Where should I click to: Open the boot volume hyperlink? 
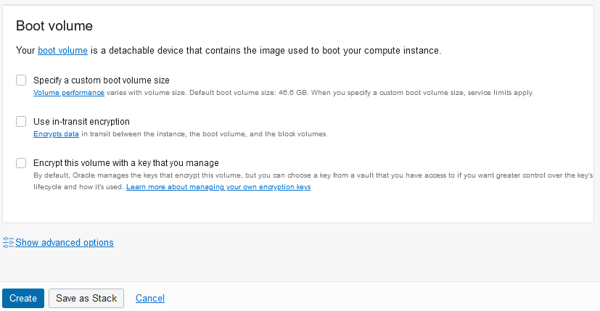click(62, 51)
